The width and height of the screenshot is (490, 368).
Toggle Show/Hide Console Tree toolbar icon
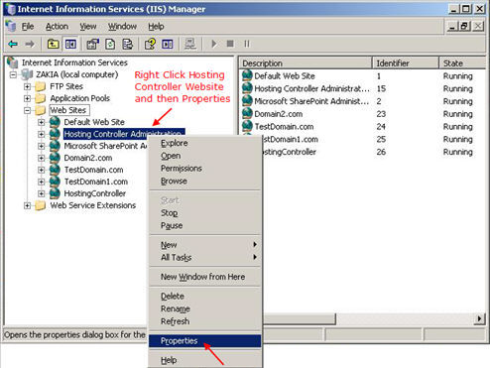pos(70,44)
